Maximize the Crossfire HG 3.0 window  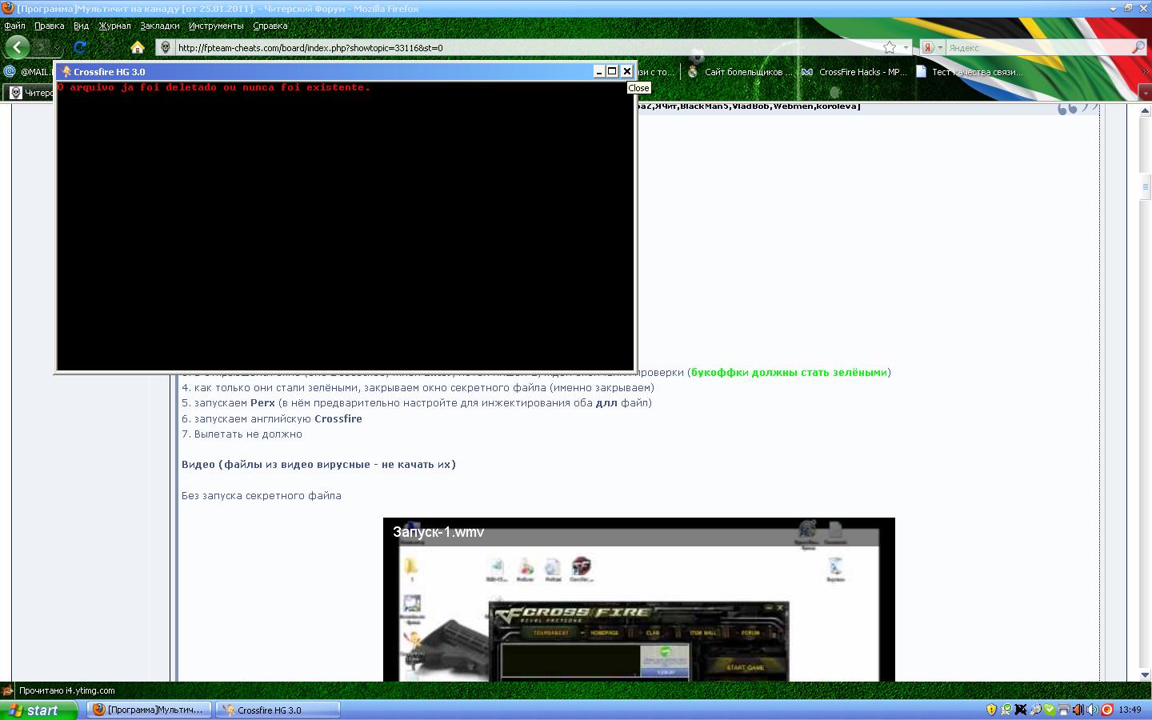[x=613, y=71]
